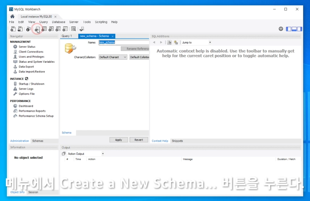Switch to Context Help tab
This screenshot has height=201, width=310.
coord(160,141)
